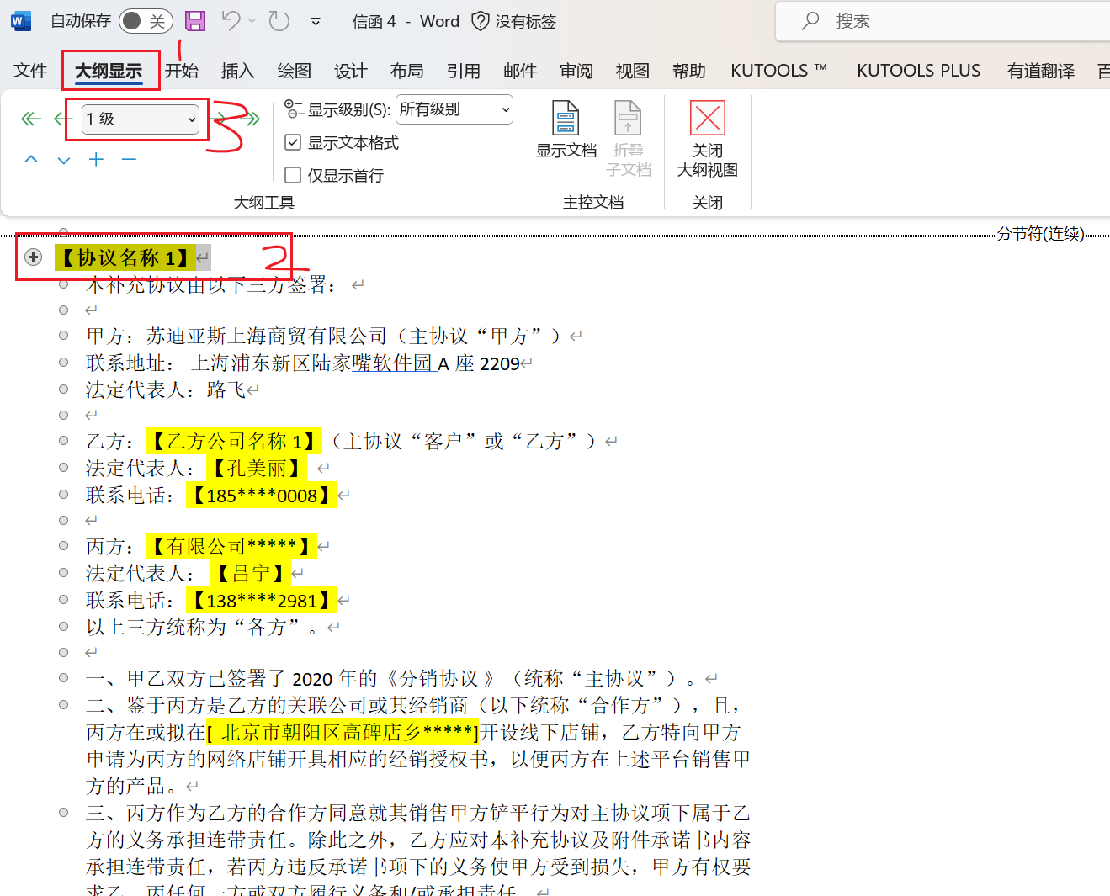Open the 设计 ribbon tab
The width and height of the screenshot is (1110, 896).
coord(350,71)
